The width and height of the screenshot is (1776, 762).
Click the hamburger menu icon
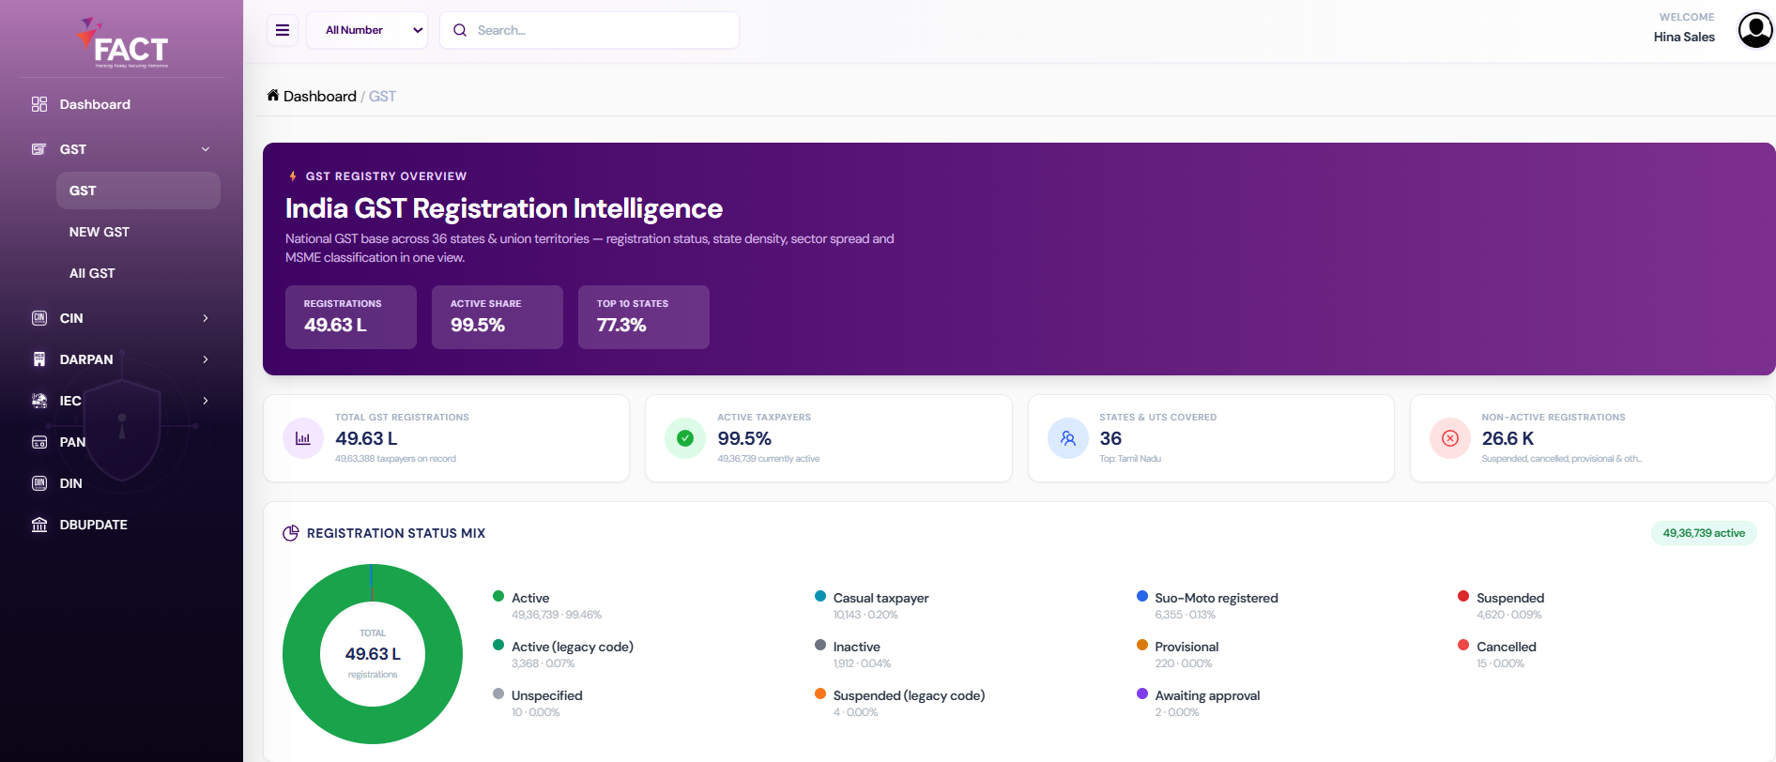click(282, 30)
